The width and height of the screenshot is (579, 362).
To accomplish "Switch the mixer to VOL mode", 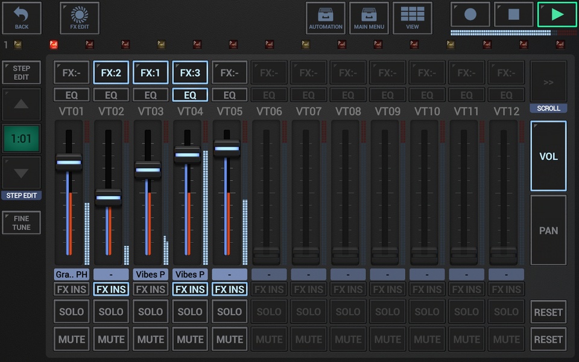I will coord(548,156).
